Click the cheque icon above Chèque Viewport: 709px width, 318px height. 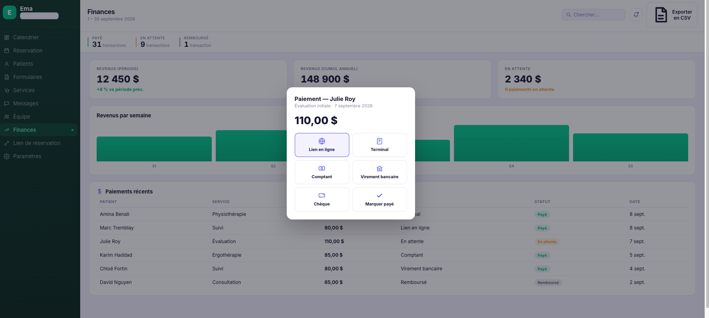click(x=322, y=195)
